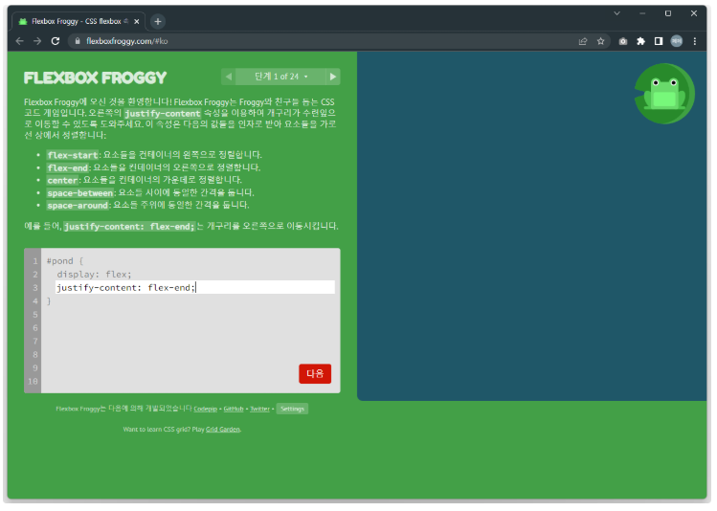Select the Flexbox Froggy browser tab
Viewport: 717px width, 511px height.
pos(78,21)
